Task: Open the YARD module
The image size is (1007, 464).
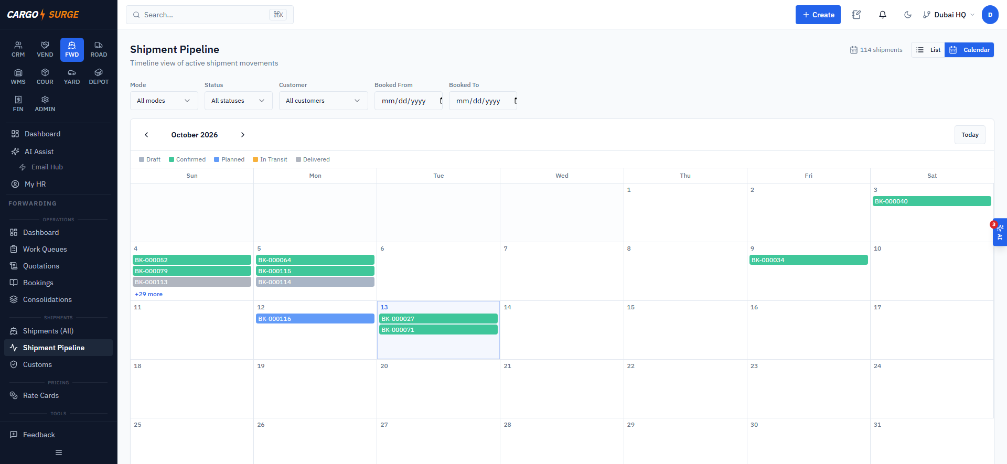Action: pos(72,77)
